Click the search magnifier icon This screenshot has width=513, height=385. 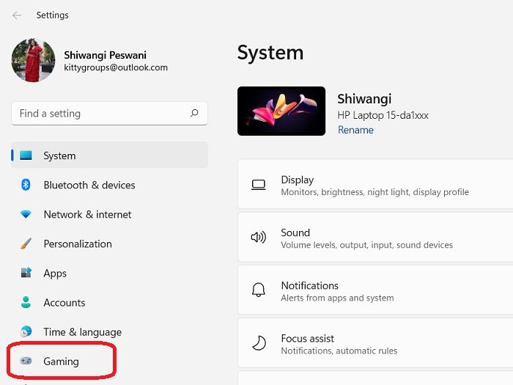coord(194,113)
